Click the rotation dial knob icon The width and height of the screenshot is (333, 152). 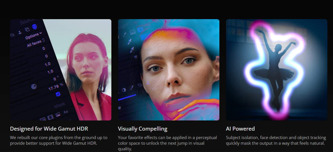[x=34, y=86]
